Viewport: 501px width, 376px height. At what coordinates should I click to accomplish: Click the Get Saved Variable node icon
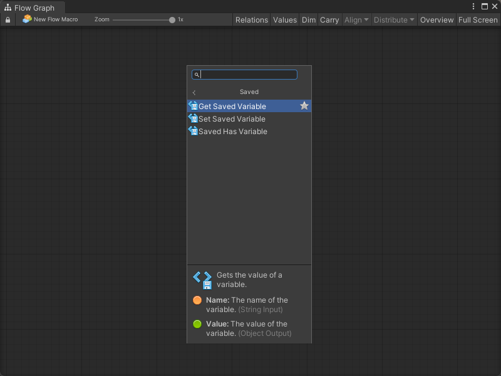pyautogui.click(x=193, y=106)
